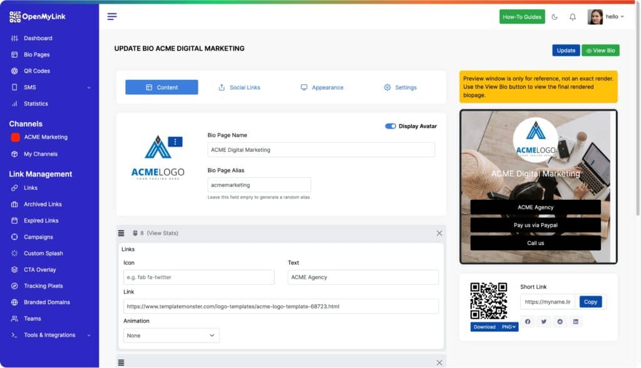Viewport: 641px width, 368px height.
Task: Focus the Icon input field
Action: 198,277
